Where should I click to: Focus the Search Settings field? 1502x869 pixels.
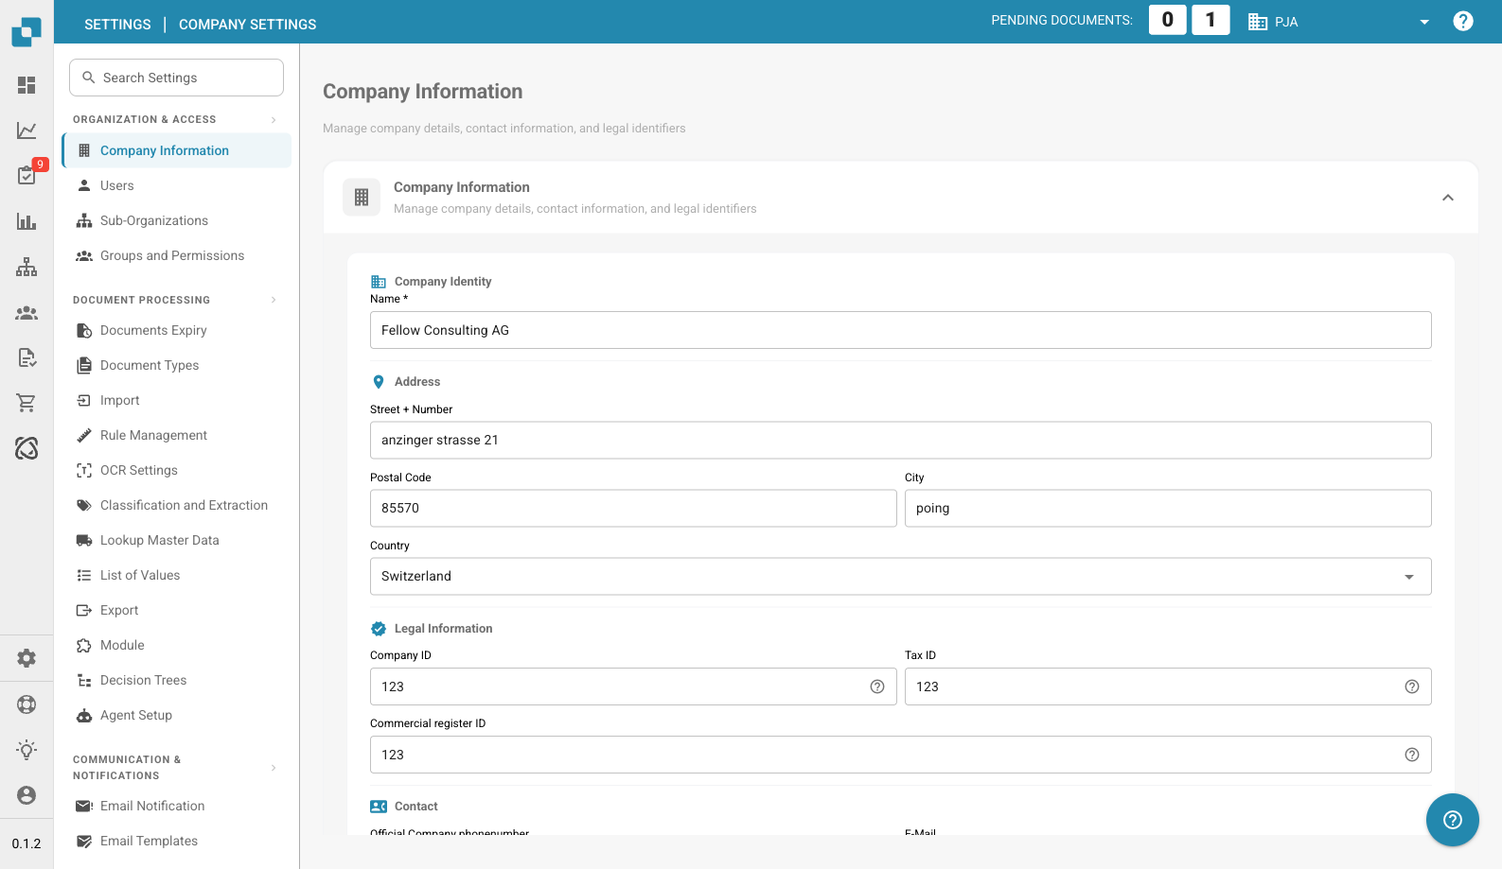pos(176,78)
